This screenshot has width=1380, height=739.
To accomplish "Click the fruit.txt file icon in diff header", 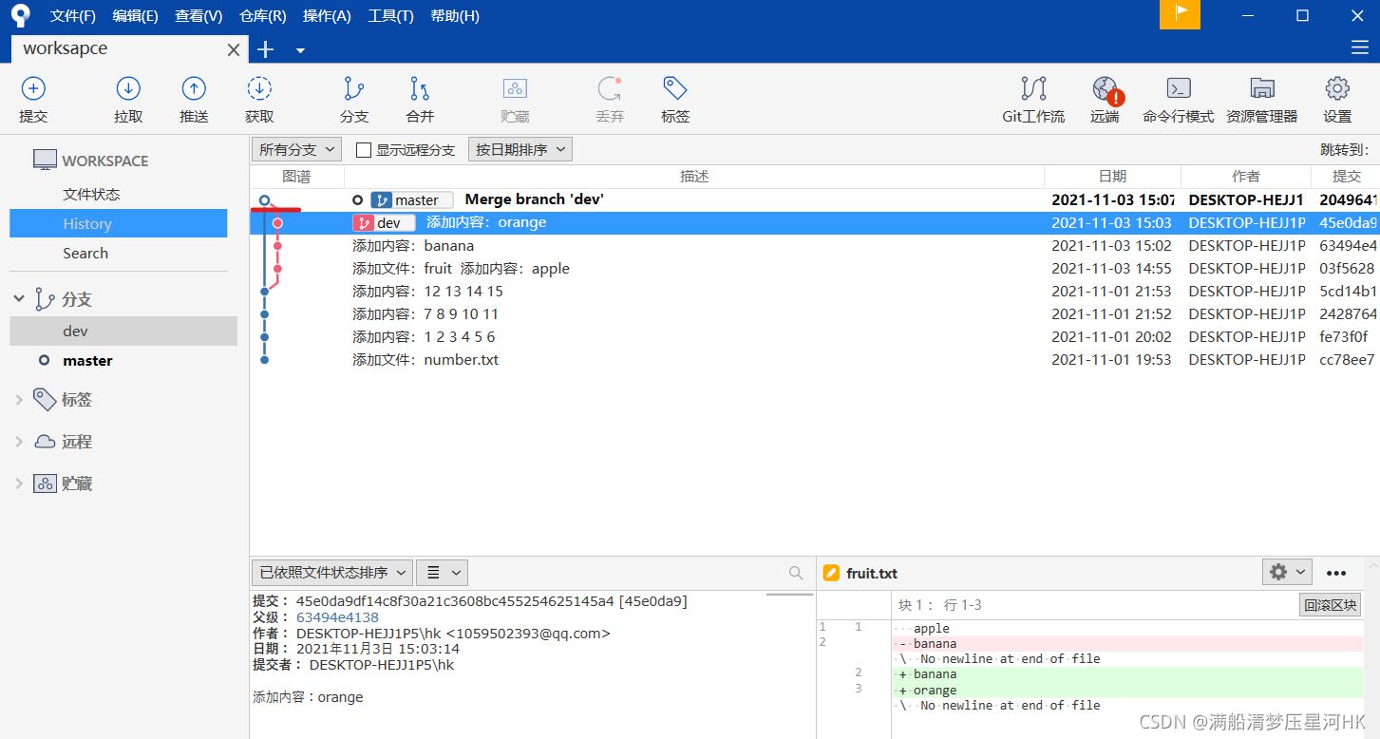I will click(x=831, y=573).
